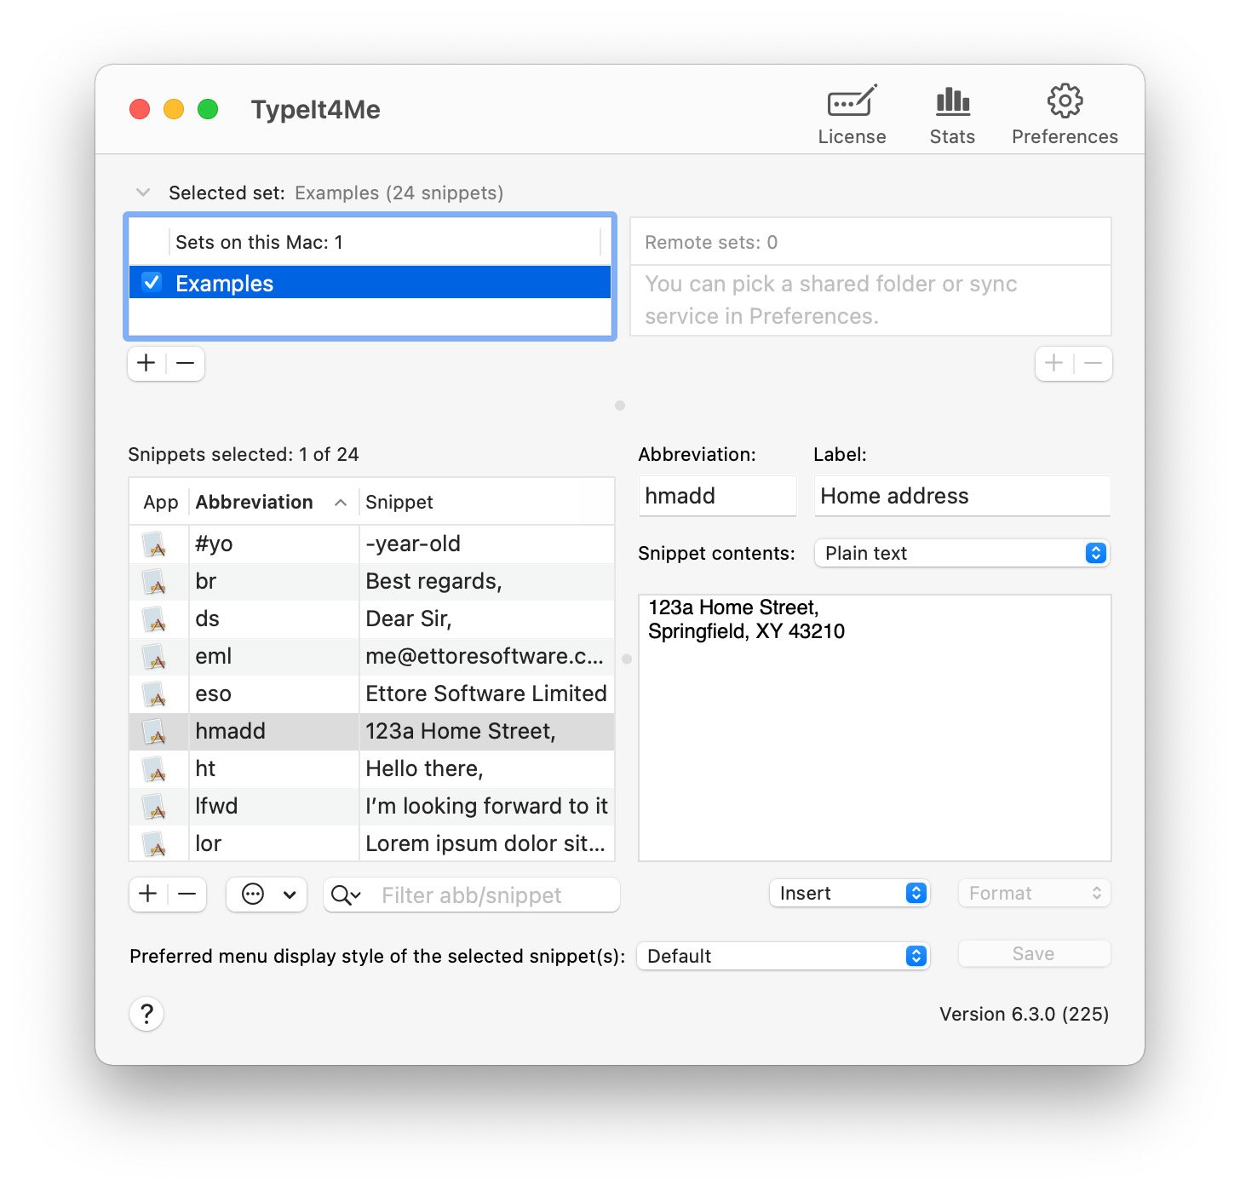This screenshot has height=1191, width=1240.
Task: Click the '-year-old' snippet cell
Action: [486, 544]
